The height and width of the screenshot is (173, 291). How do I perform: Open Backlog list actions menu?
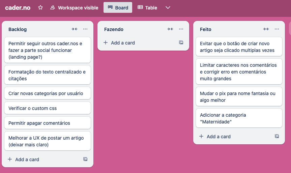[x=85, y=29]
